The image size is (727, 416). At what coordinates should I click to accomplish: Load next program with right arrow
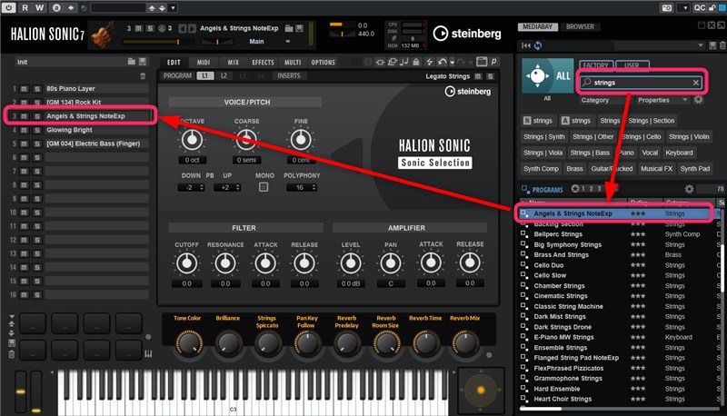click(x=192, y=29)
